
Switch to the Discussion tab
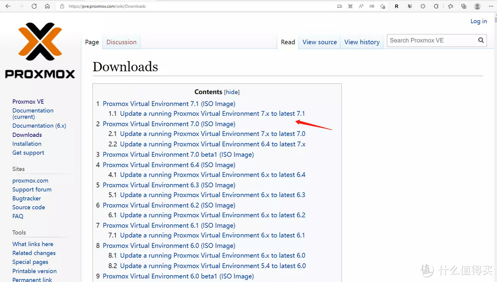[121, 42]
